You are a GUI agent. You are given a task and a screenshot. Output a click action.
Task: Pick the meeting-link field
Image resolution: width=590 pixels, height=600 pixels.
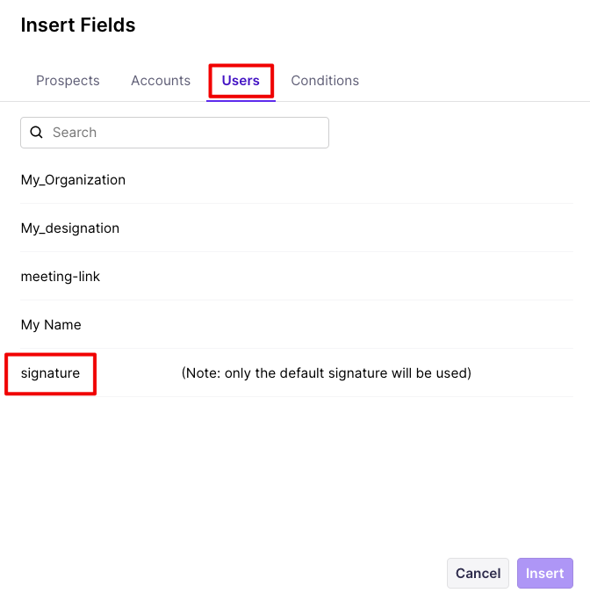click(x=61, y=277)
